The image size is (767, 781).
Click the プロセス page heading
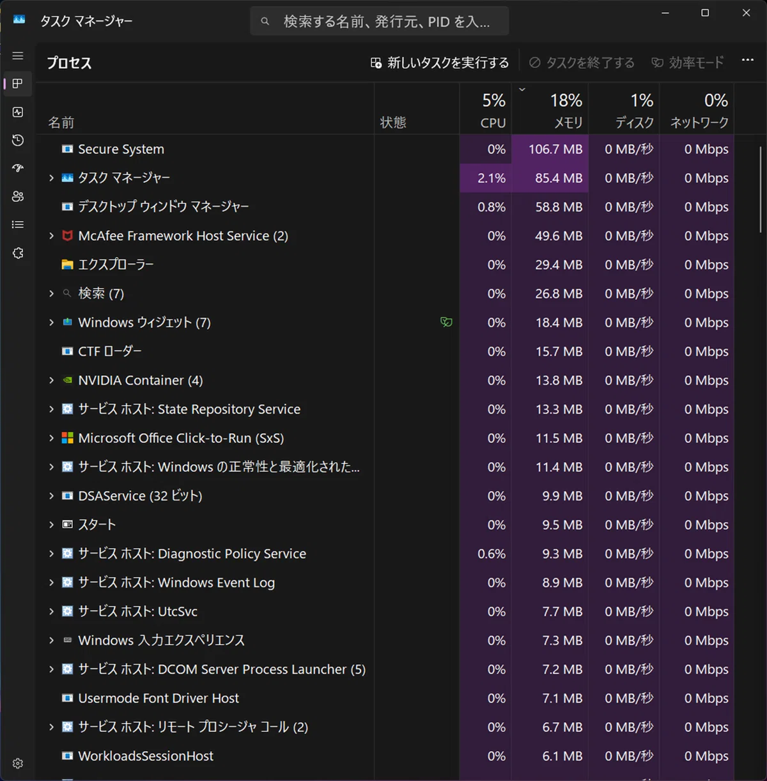click(69, 63)
